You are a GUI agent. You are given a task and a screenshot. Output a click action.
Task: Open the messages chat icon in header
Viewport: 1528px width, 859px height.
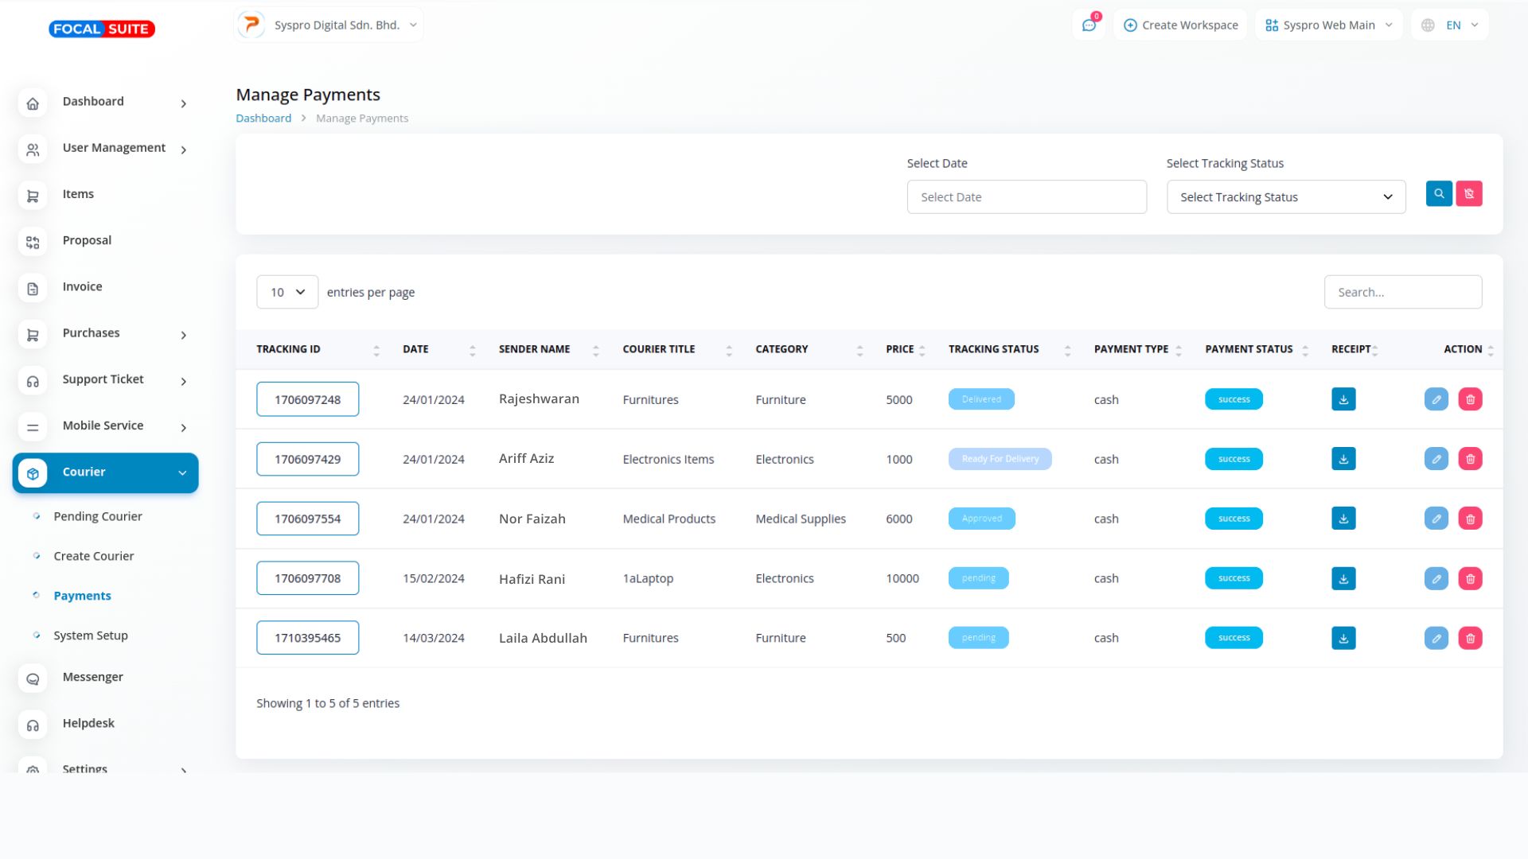tap(1089, 25)
